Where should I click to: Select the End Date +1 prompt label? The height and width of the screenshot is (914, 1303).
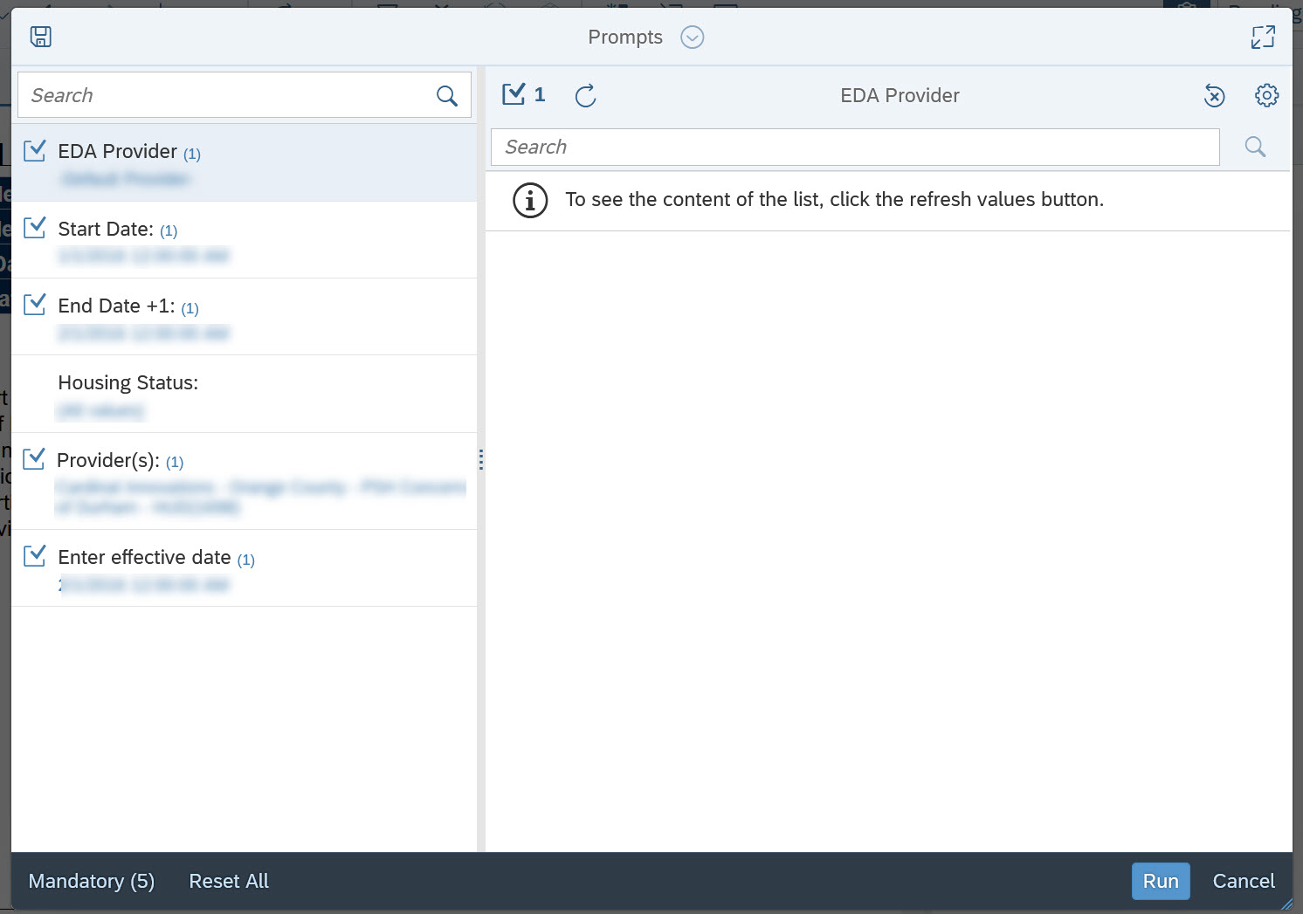tap(116, 306)
